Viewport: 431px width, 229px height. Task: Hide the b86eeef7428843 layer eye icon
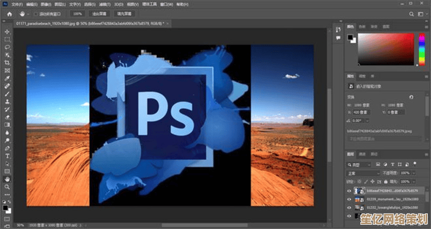349,191
